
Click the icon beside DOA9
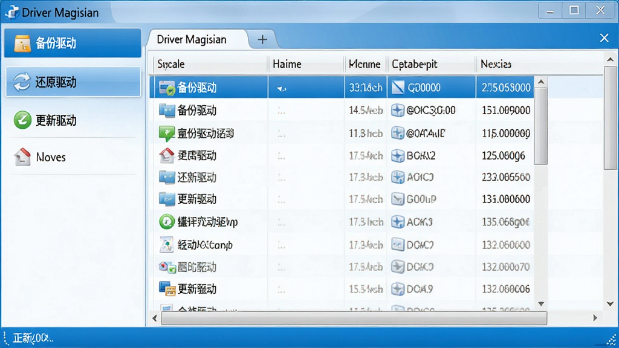[x=398, y=289]
